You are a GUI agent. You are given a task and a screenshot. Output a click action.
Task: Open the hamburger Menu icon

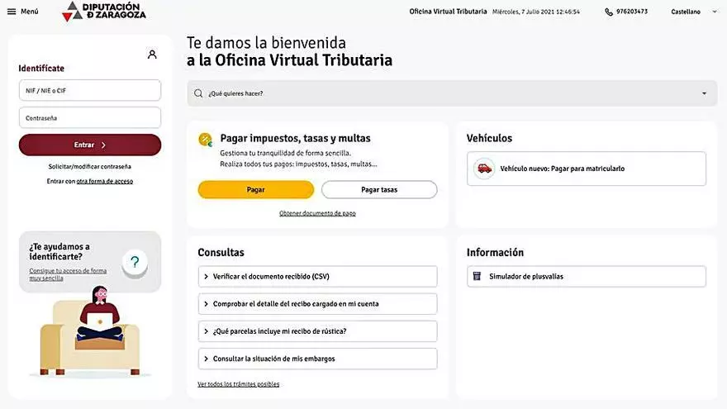[12, 12]
